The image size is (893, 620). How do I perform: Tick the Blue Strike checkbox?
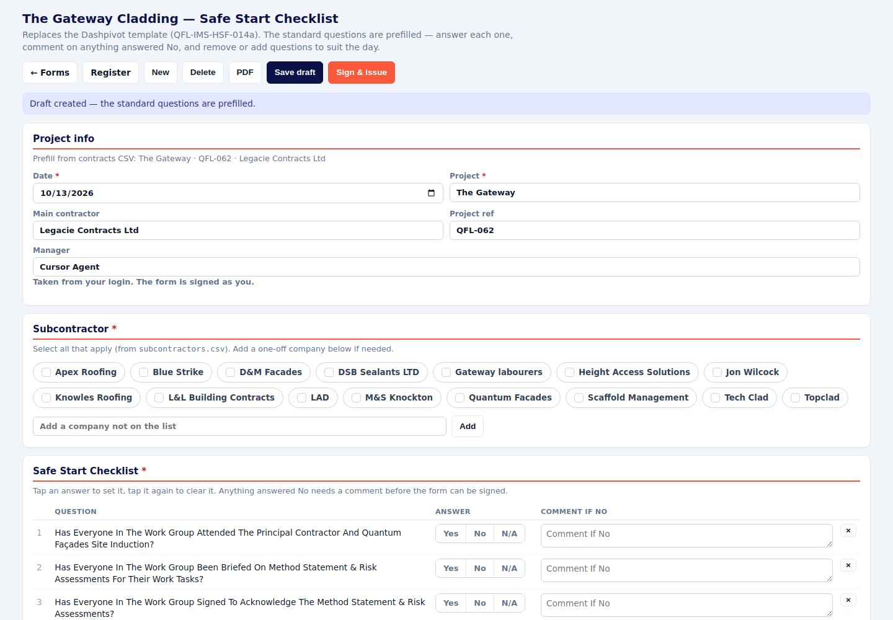click(x=144, y=372)
